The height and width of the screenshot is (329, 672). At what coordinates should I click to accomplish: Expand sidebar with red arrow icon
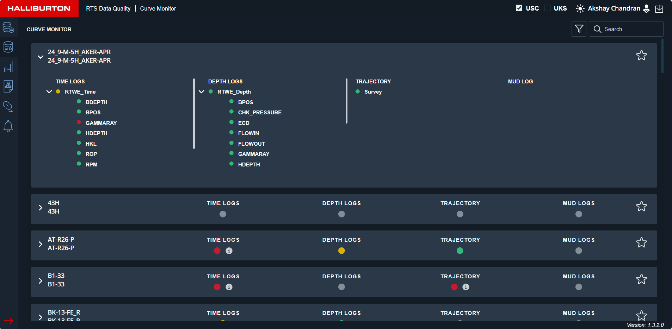pos(8,321)
